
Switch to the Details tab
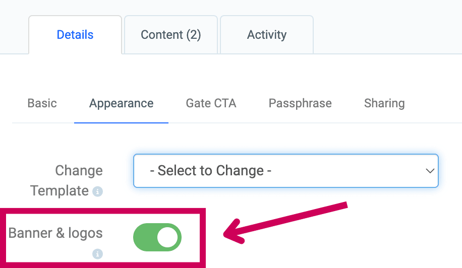[75, 35]
